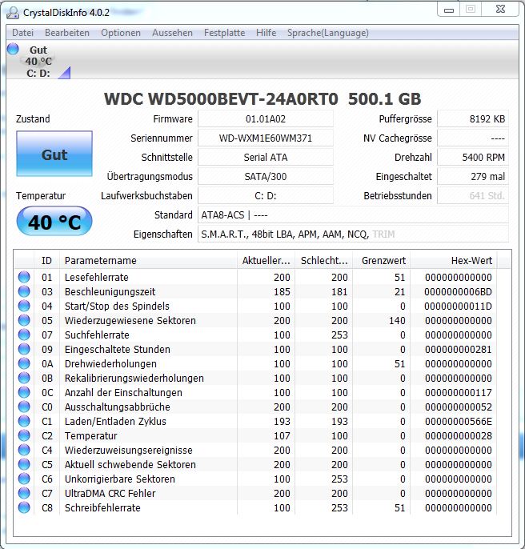Select the Eingeschaltete Stunden hex value 000000000281
525x549 pixels.
pos(458,350)
